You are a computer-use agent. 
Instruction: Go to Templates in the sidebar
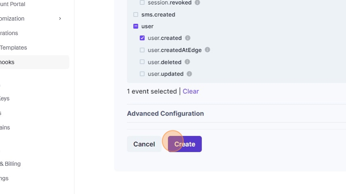click(13, 47)
